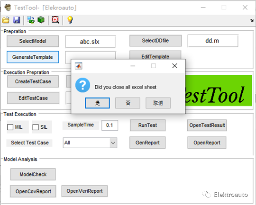The height and width of the screenshot is (205, 256).
Task: Close the question dialog window
Action: 174,66
